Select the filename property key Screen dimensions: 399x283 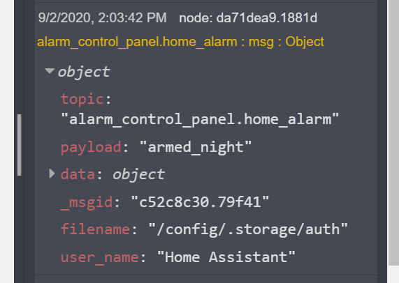pos(95,229)
